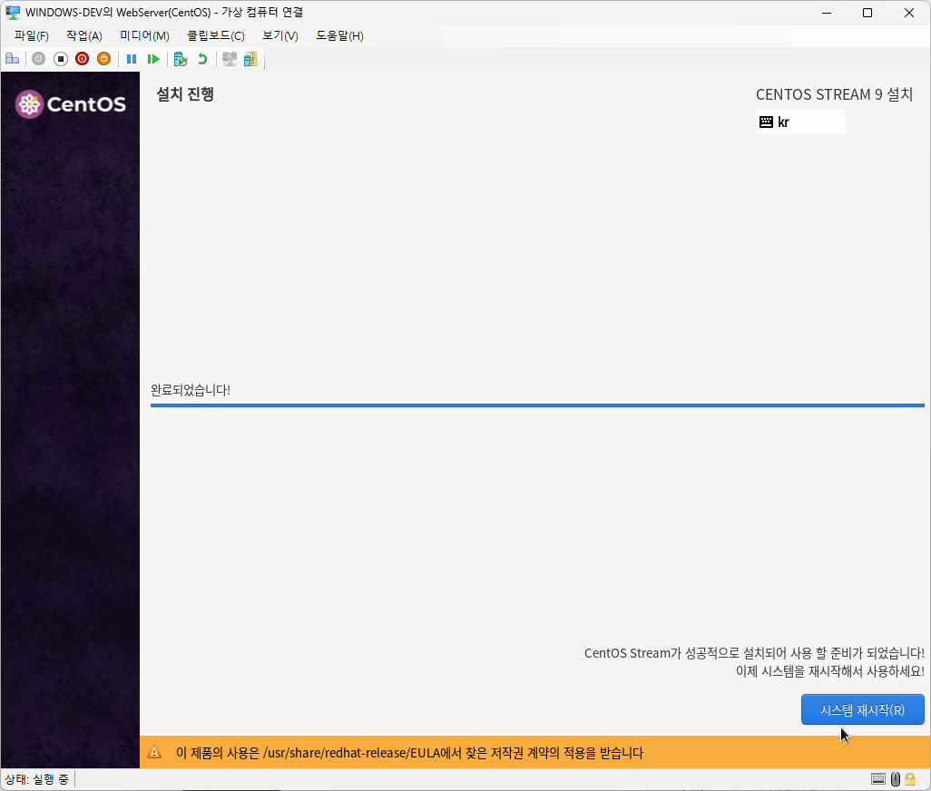Open the 클립보드(C) menu

[217, 35]
